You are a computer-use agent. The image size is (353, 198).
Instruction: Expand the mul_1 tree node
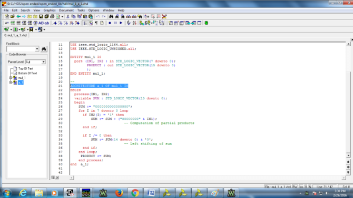pyautogui.click(x=11, y=78)
